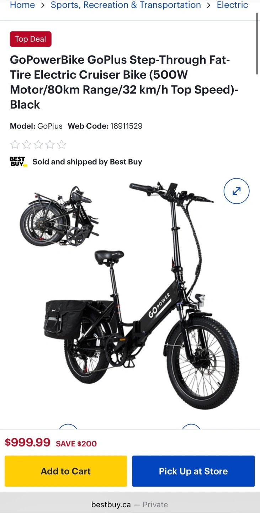Tap the next image arrow circle
This screenshot has width=260, height=513.
(191, 426)
